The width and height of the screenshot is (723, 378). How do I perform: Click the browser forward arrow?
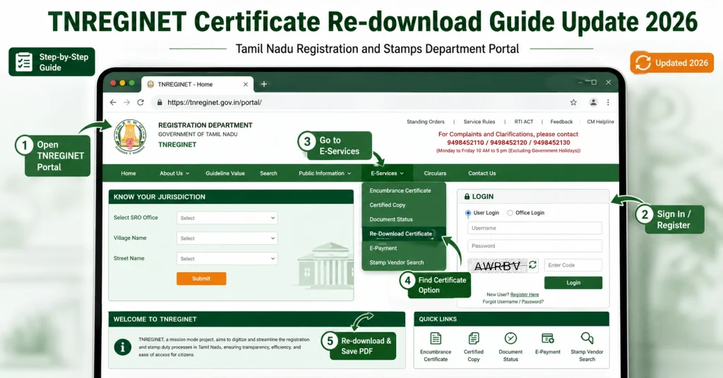pyautogui.click(x=127, y=102)
